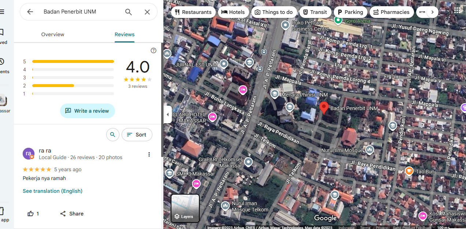Click See translation (English) link
This screenshot has height=229, width=466.
pos(52,191)
